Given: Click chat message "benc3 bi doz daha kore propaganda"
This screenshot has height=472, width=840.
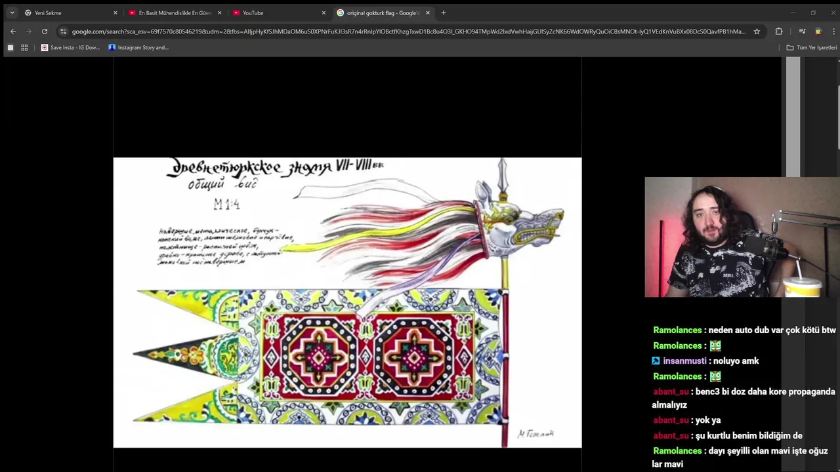Looking at the screenshot, I should [765, 391].
